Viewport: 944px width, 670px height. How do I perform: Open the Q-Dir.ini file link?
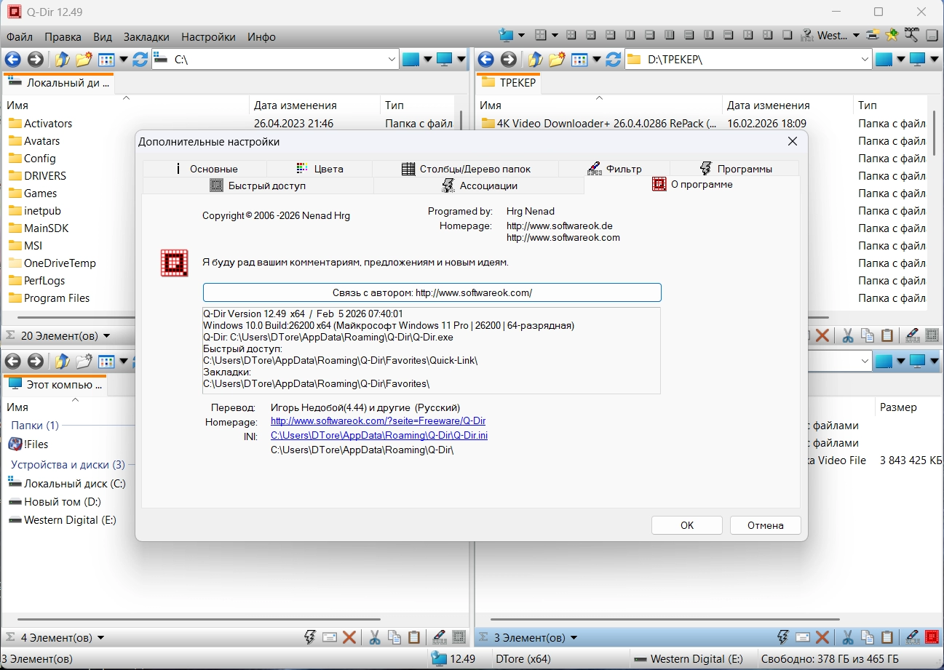tap(379, 436)
